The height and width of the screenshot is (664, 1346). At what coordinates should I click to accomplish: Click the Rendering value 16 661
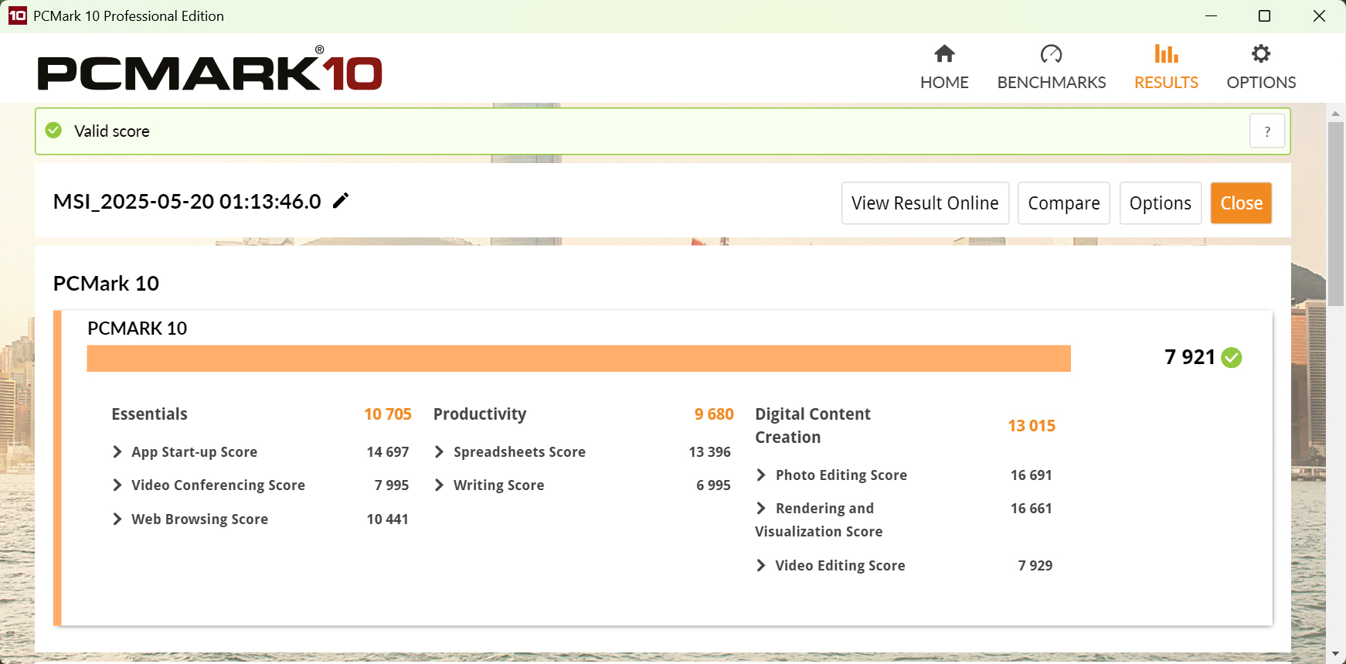[1032, 509]
